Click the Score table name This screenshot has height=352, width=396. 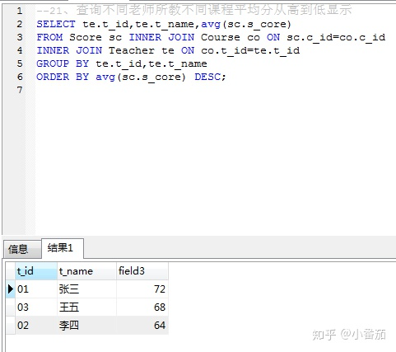(x=86, y=37)
